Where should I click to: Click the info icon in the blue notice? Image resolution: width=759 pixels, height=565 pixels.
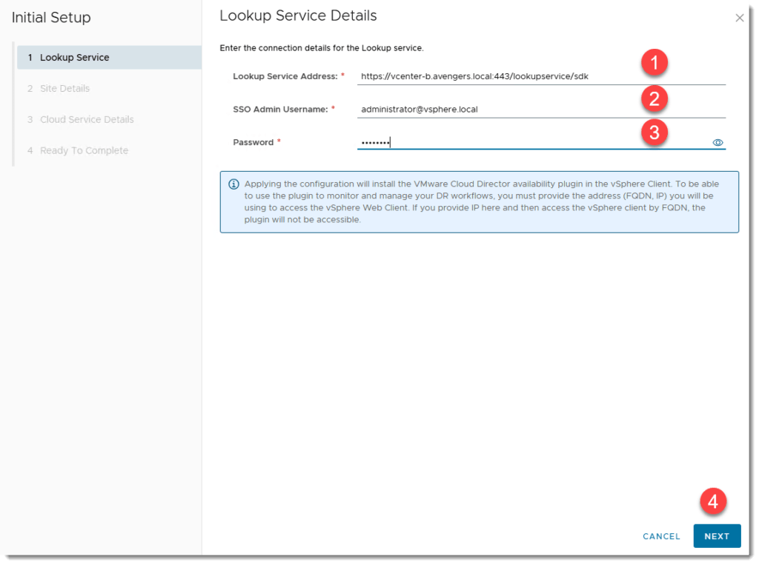tap(233, 184)
